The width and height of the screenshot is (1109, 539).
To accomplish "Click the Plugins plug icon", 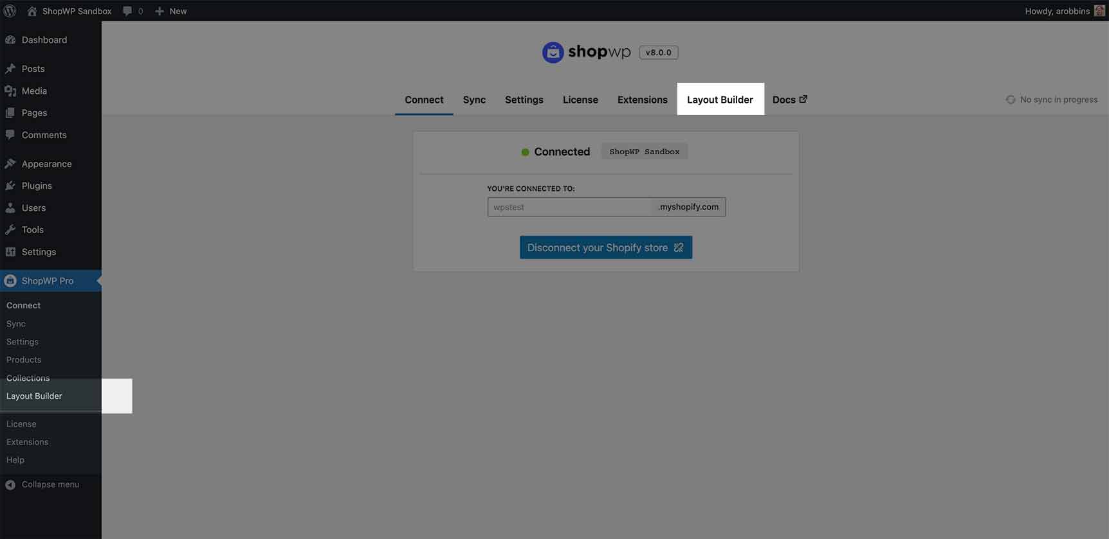I will pos(10,186).
